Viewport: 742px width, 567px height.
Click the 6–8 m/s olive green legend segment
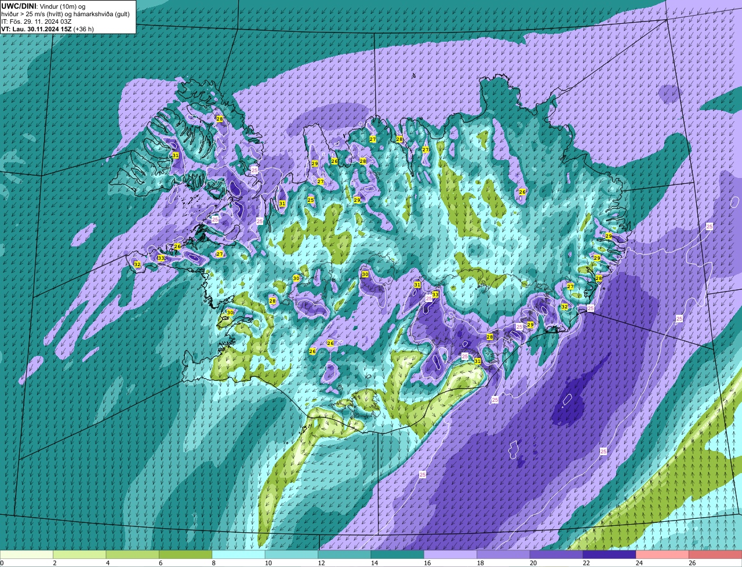click(185, 554)
